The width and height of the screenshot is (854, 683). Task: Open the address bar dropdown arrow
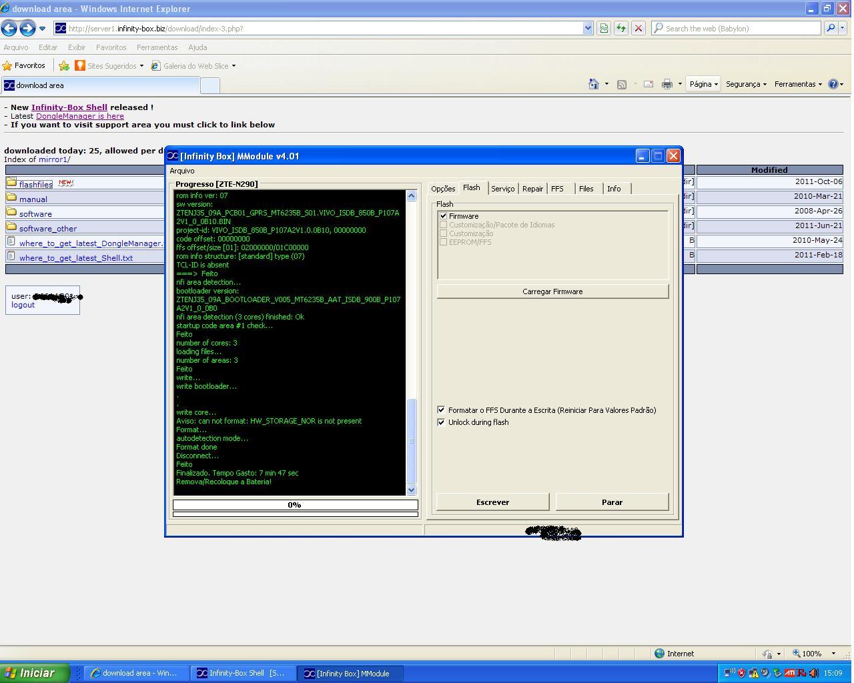(588, 28)
